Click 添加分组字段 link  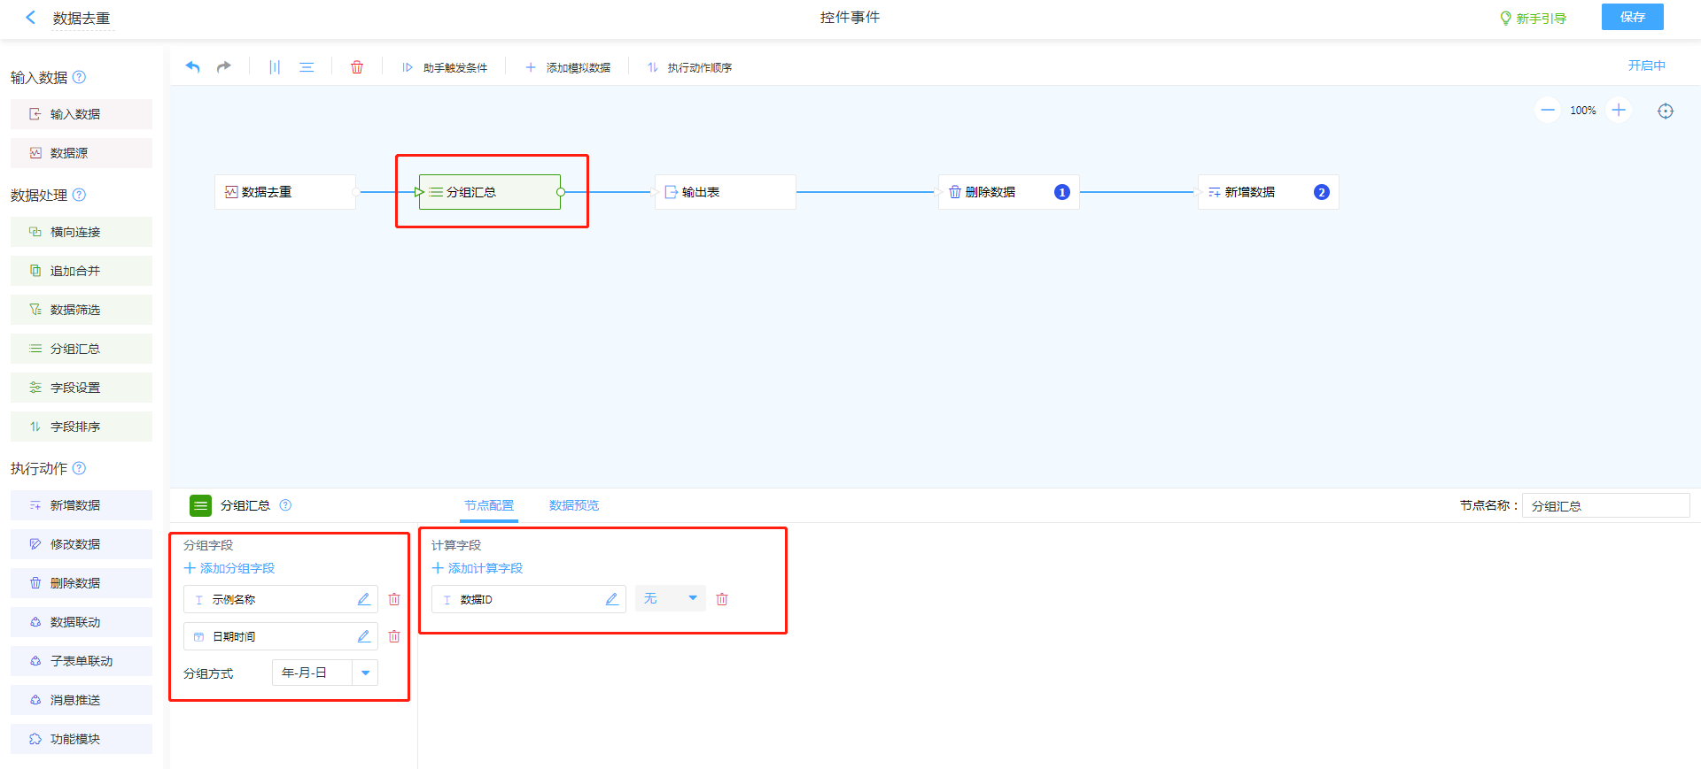point(229,568)
